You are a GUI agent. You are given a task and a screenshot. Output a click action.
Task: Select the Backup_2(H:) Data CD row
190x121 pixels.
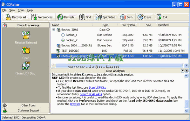click(120, 30)
